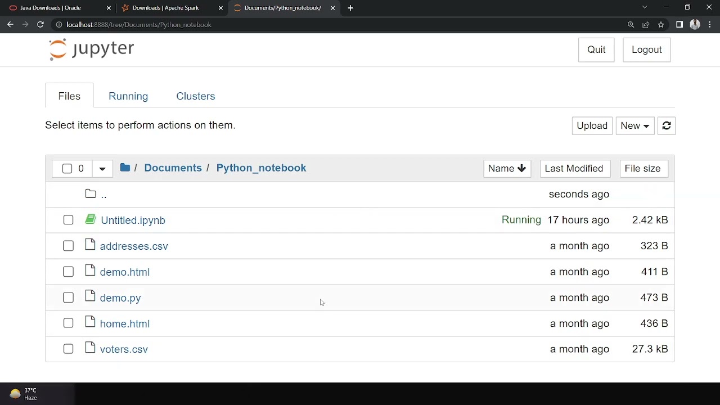Open the Python_notebook breadcrumb link

click(x=261, y=168)
